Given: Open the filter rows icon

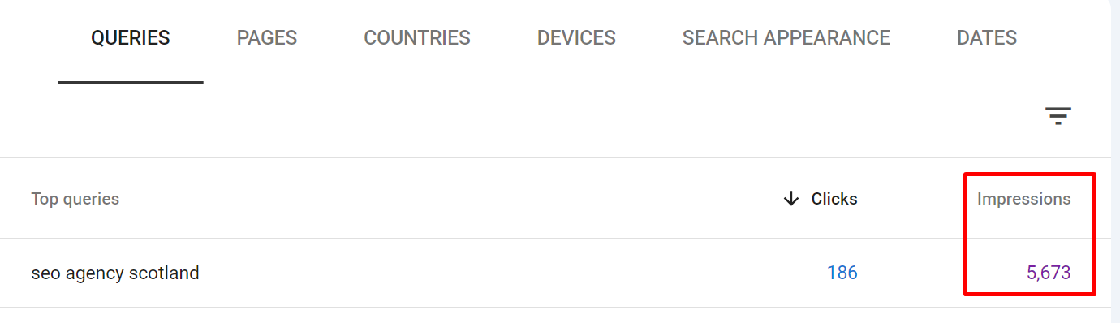Looking at the screenshot, I should 1058,116.
